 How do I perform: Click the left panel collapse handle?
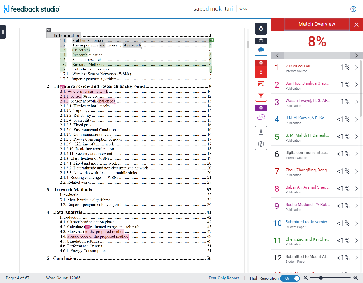[3, 32]
